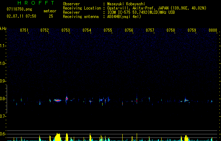221x141 pixels.
Task: Click the 0751 time marker
Action: (x=24, y=30)
